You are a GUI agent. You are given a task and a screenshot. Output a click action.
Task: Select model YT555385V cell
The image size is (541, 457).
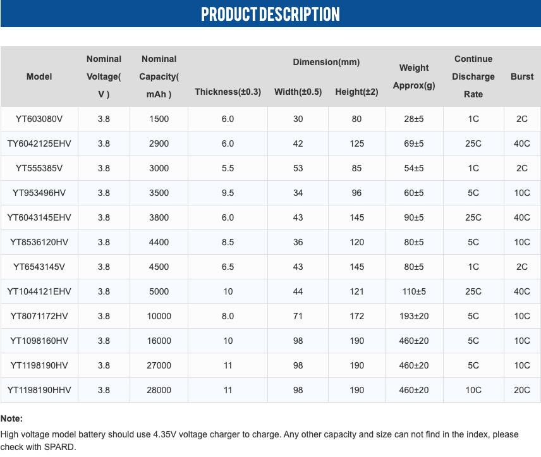(x=39, y=168)
